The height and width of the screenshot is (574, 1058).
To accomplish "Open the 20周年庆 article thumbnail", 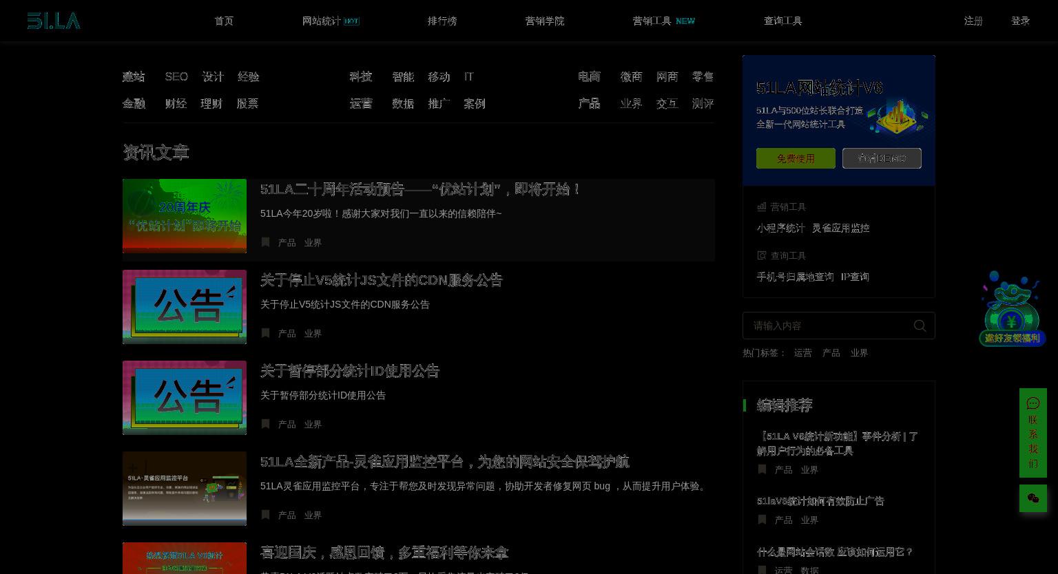I will [185, 216].
